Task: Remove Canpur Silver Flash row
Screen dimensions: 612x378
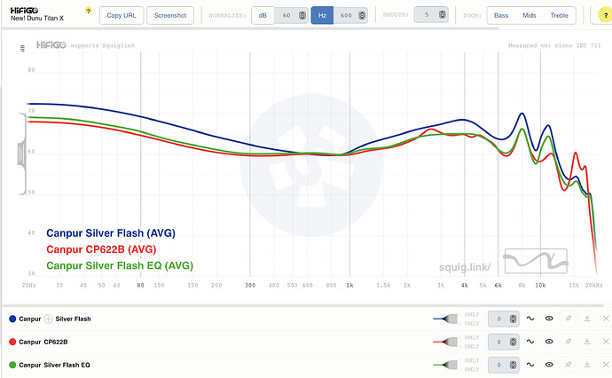Action: click(606, 318)
